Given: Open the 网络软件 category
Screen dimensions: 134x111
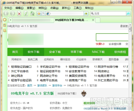Looking at the screenshot, I should (x=16, y=59).
